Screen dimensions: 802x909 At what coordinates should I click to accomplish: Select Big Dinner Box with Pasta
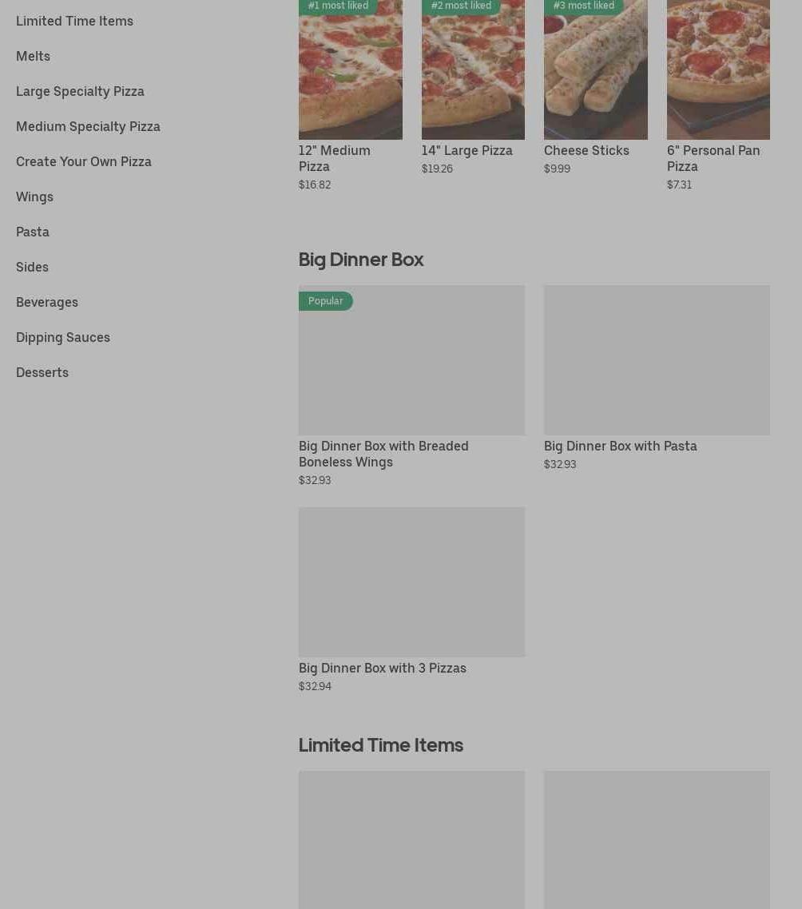coord(657,360)
